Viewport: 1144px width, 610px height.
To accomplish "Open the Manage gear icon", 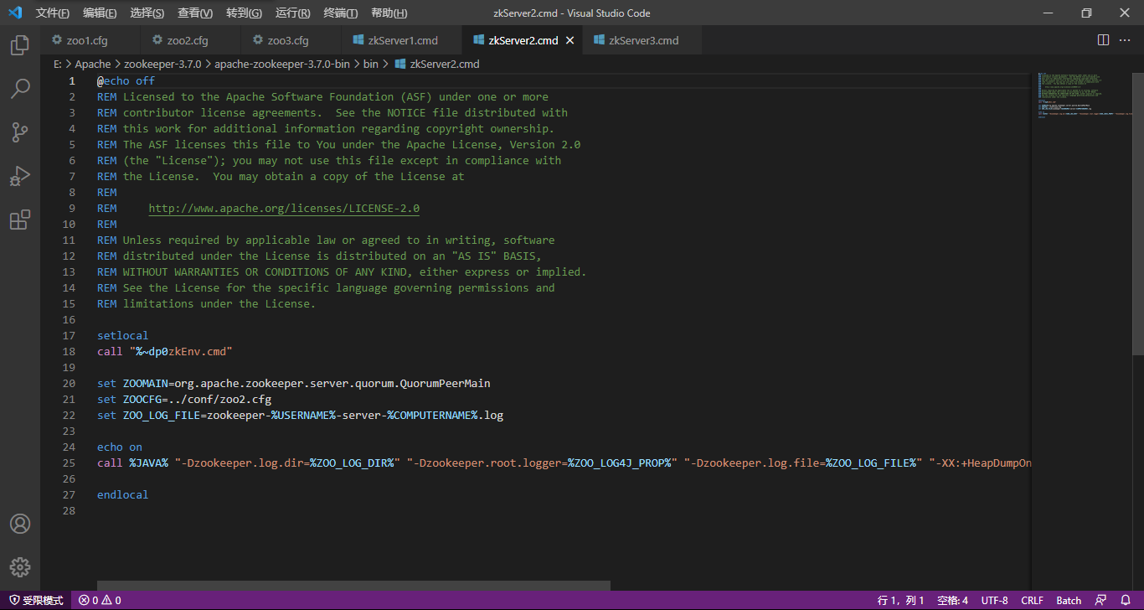I will click(x=20, y=566).
